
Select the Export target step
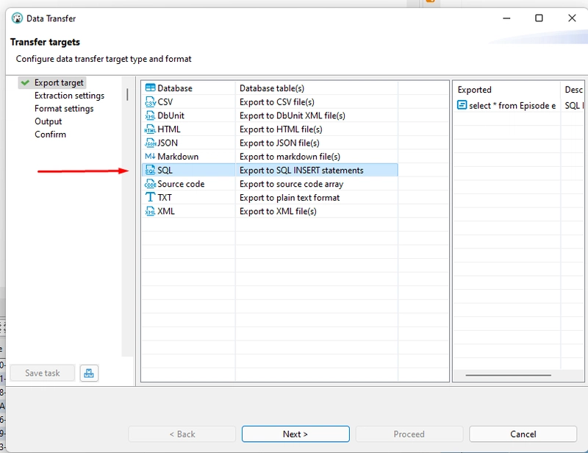[59, 82]
